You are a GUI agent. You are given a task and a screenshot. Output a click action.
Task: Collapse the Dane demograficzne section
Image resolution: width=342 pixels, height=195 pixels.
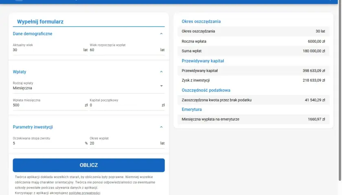click(161, 34)
